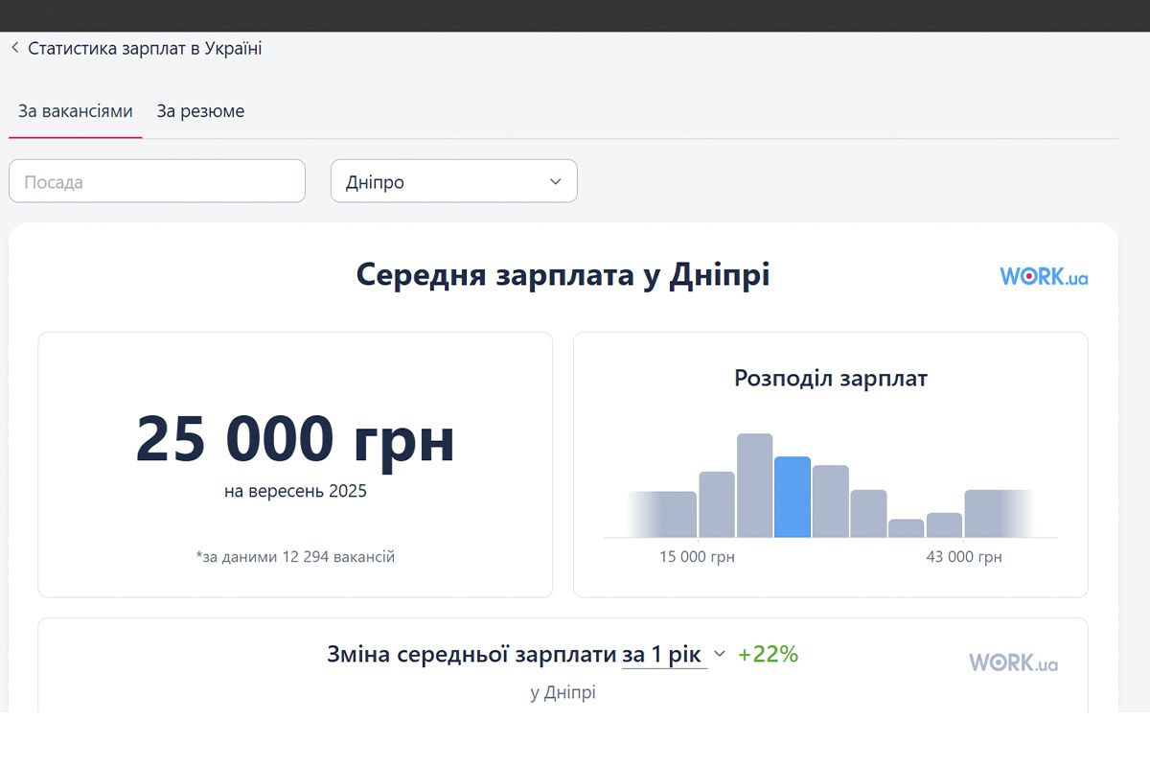Switch to the За резюме tab
This screenshot has width=1150, height=767.
click(x=200, y=111)
